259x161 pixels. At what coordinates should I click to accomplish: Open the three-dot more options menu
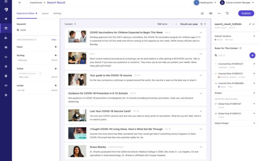(218, 13)
